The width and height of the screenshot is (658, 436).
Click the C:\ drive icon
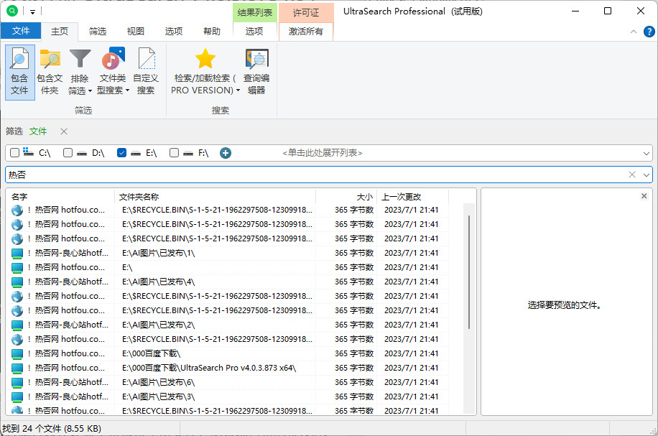pyautogui.click(x=28, y=152)
